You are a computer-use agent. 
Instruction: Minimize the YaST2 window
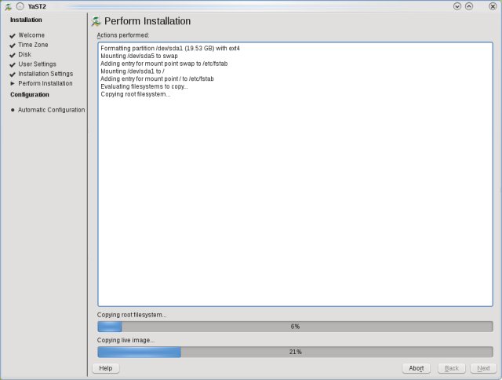click(457, 6)
